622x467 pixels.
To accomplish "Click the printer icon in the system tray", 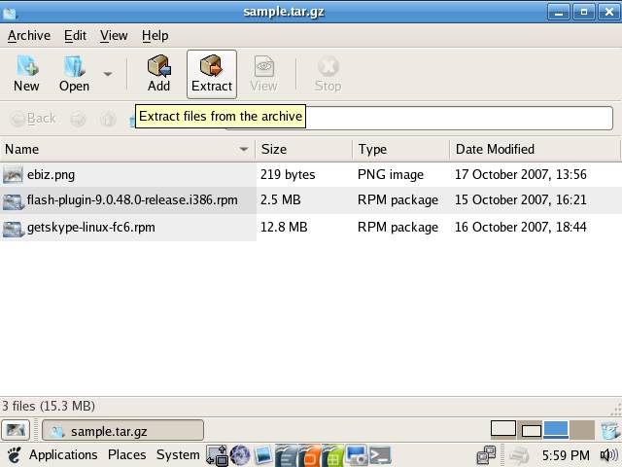I will click(520, 454).
